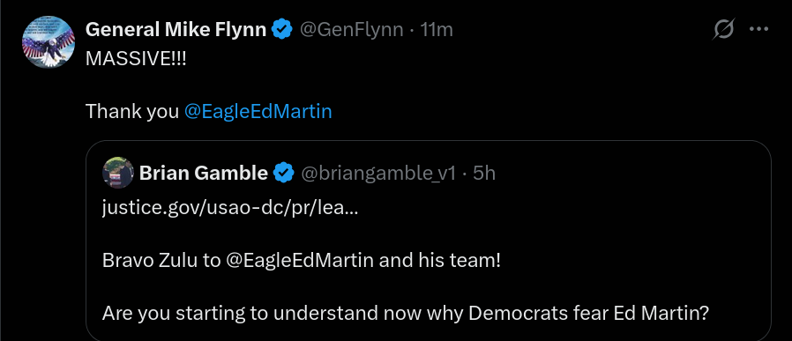792x341 pixels.
Task: Click the 'Democrats fear Ed Martin' sentence
Action: point(406,314)
